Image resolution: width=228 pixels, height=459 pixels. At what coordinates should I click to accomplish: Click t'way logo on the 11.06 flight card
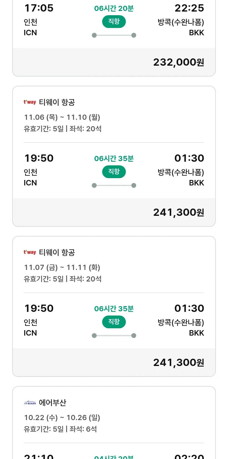(x=30, y=102)
